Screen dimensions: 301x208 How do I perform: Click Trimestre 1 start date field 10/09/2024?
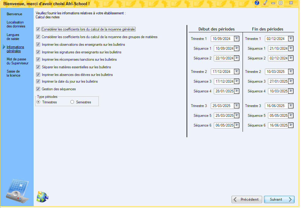223,39
